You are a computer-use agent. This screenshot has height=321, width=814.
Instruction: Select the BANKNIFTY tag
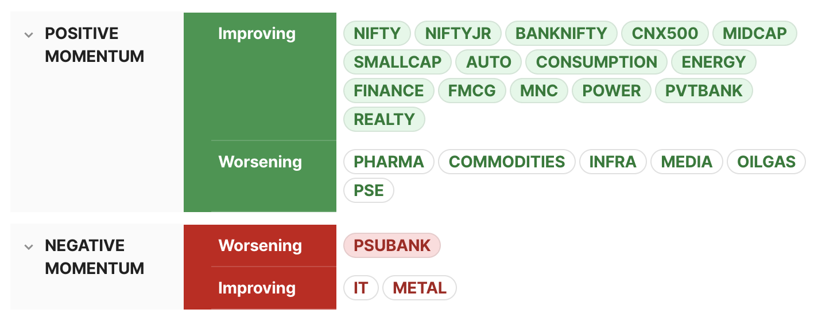(561, 33)
